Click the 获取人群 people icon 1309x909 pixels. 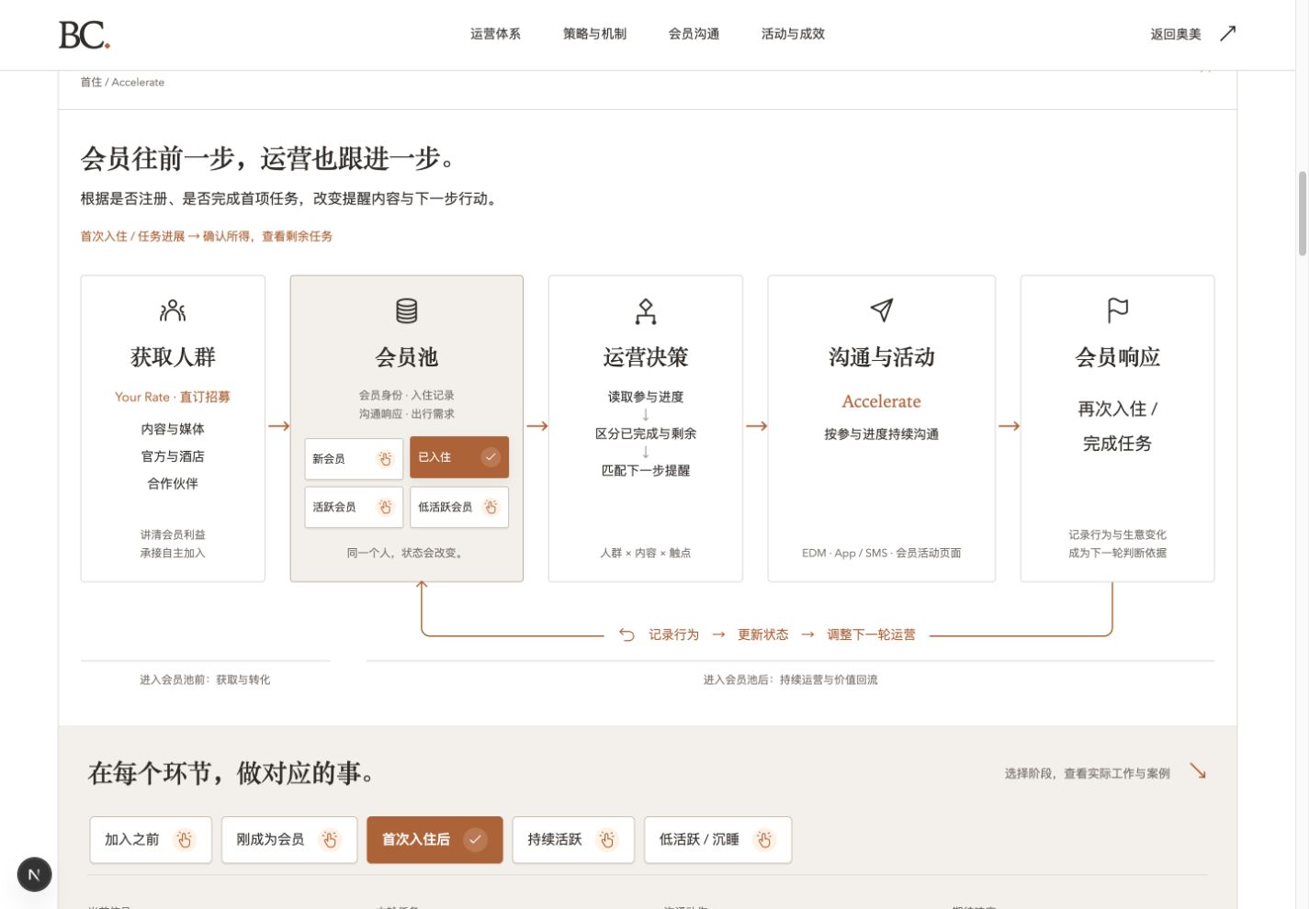tap(173, 310)
